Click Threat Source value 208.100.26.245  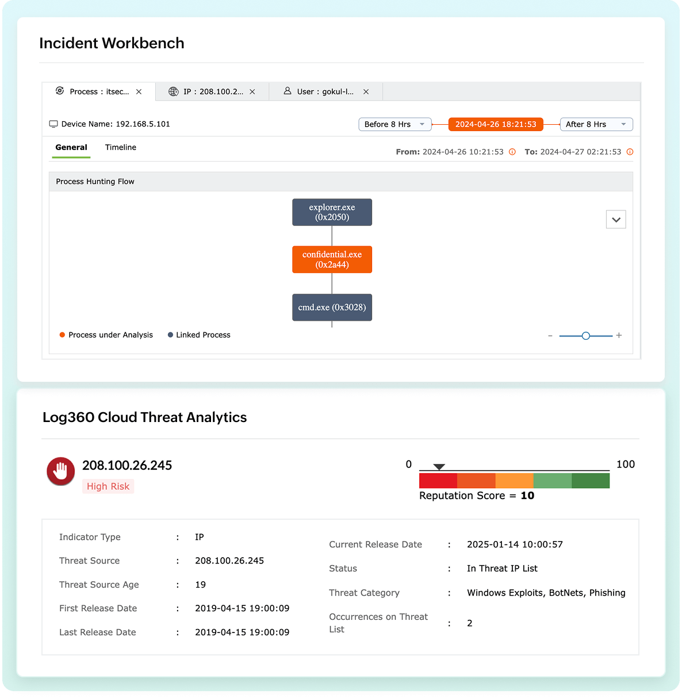coord(229,561)
